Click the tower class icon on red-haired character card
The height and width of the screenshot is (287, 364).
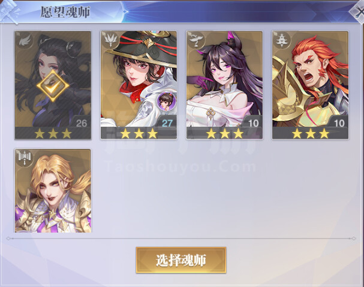tap(282, 40)
